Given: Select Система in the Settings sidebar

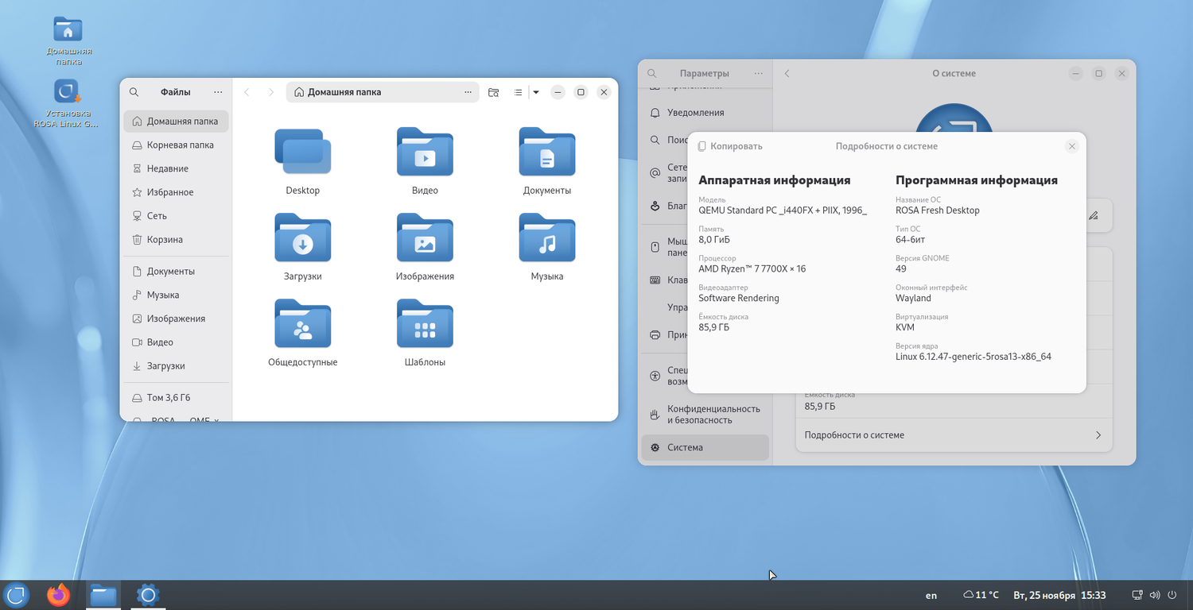Looking at the screenshot, I should (x=685, y=447).
